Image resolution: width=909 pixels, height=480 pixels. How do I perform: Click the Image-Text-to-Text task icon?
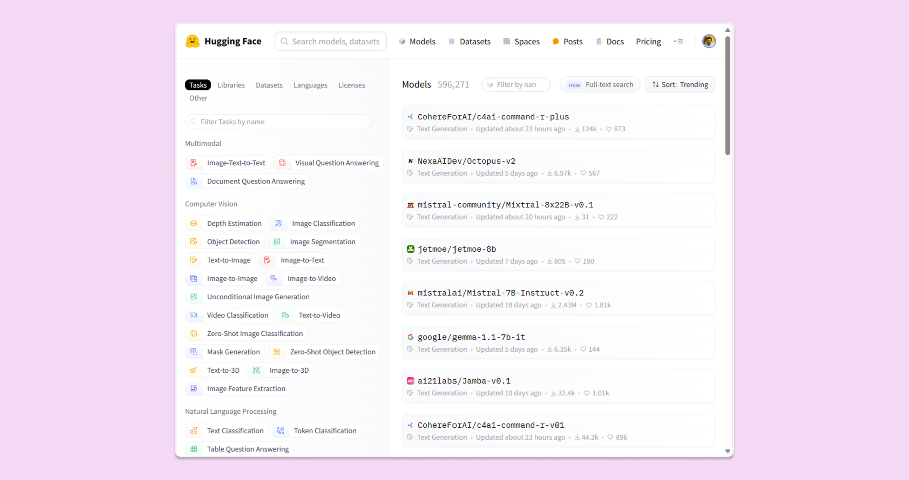pos(194,163)
